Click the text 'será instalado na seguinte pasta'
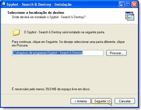The width and height of the screenshot is (141, 110). coord(83,32)
